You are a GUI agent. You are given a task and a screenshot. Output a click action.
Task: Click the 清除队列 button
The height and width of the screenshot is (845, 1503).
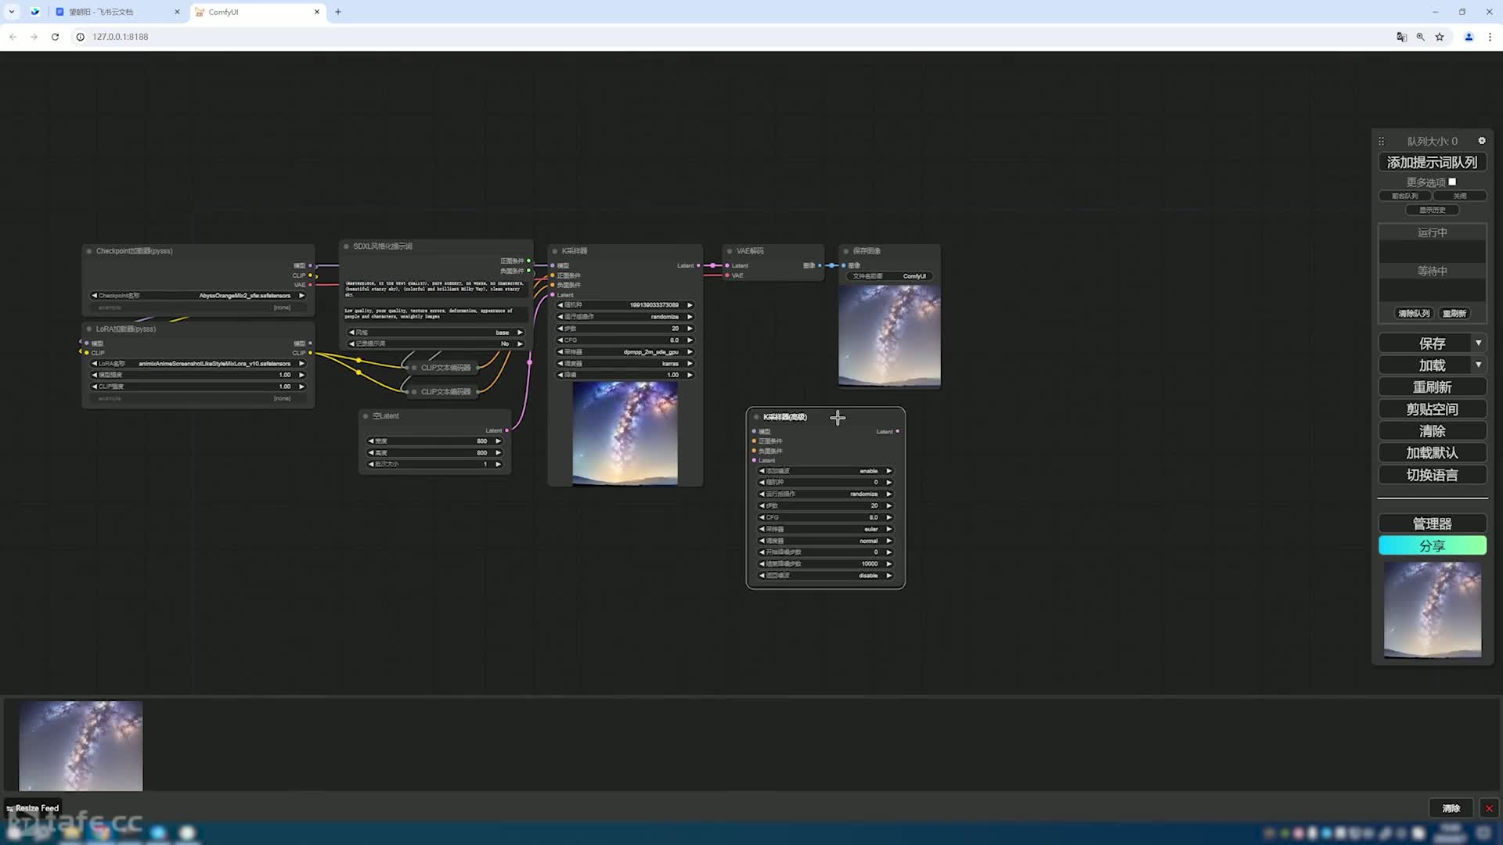1413,313
